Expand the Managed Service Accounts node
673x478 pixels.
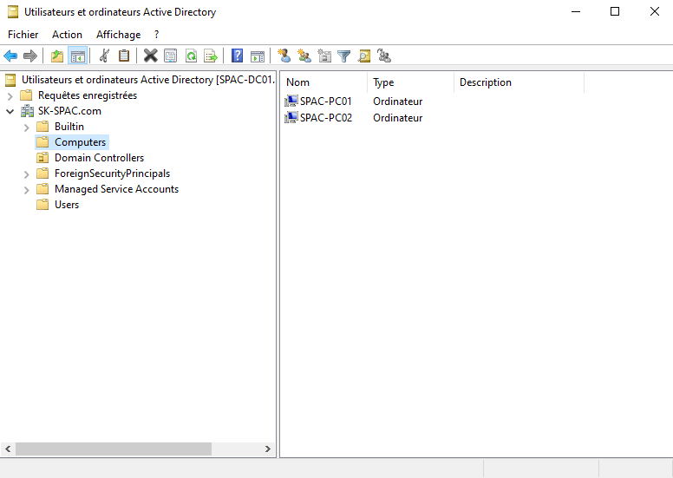click(x=26, y=190)
